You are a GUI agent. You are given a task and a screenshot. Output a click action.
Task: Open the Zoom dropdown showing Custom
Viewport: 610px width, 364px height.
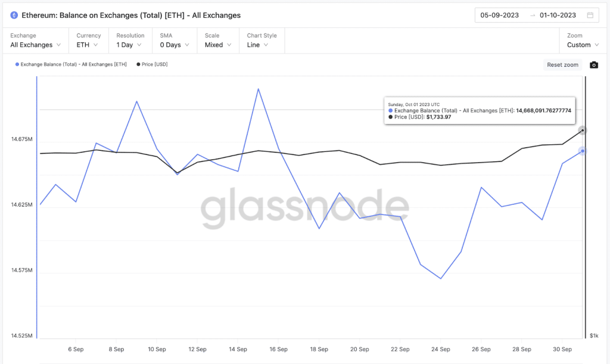(x=583, y=44)
